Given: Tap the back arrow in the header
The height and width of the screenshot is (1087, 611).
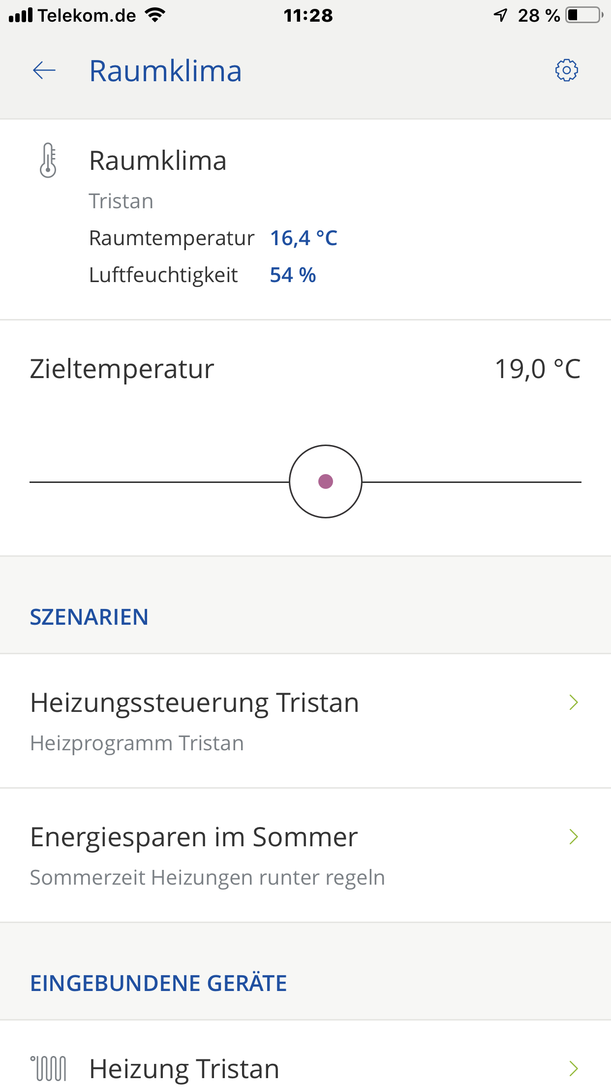Looking at the screenshot, I should coord(44,71).
